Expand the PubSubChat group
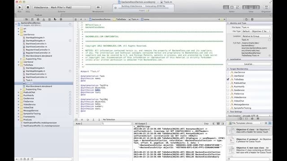287x161 pixels. click(19, 93)
